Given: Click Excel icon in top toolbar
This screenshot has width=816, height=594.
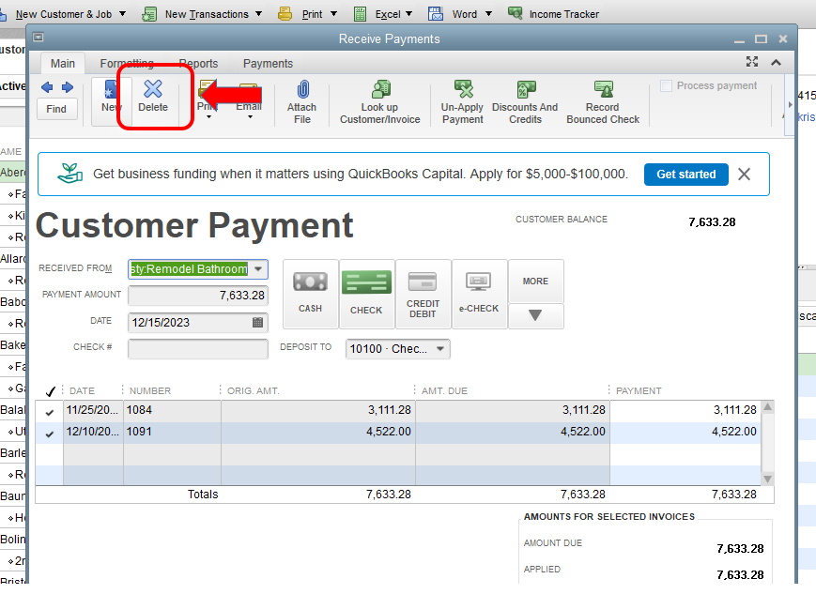Looking at the screenshot, I should pos(361,14).
